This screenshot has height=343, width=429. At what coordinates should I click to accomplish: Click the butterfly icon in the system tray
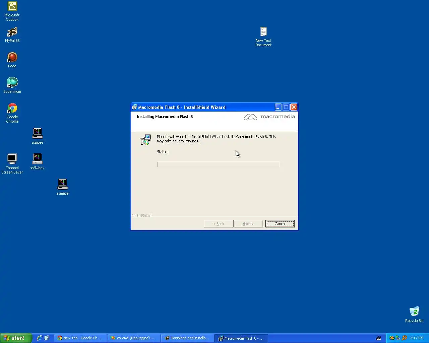coord(391,338)
